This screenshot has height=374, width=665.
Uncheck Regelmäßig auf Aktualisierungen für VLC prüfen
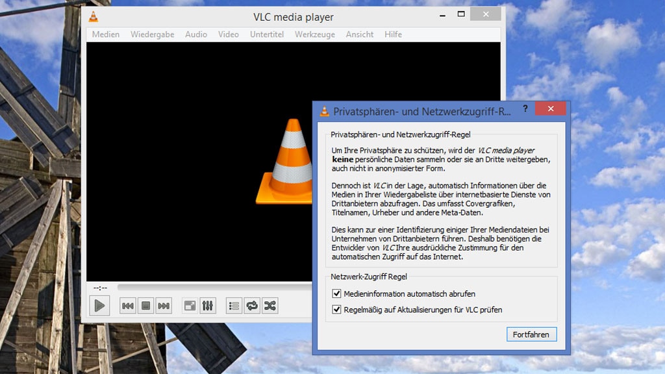(x=336, y=310)
